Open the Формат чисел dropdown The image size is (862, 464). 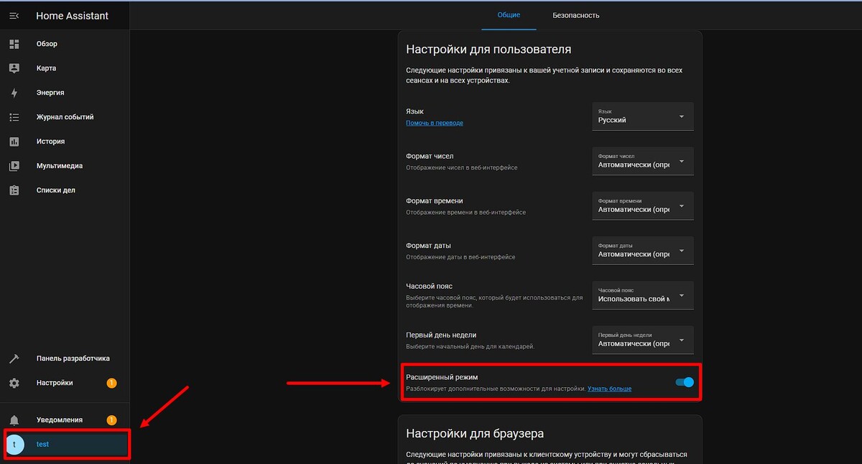[643, 161]
